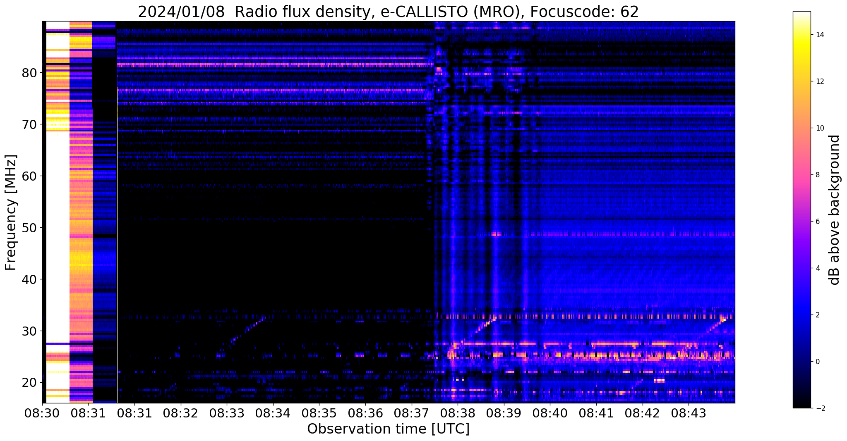Click the 'Observation time [UTC]' x-axis label
The width and height of the screenshot is (847, 441).
(x=388, y=429)
